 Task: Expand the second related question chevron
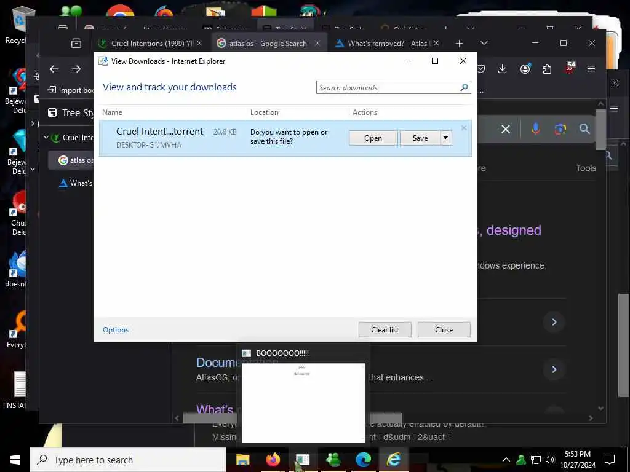[x=554, y=369]
